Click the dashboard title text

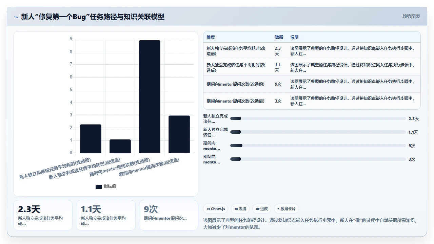pyautogui.click(x=93, y=17)
